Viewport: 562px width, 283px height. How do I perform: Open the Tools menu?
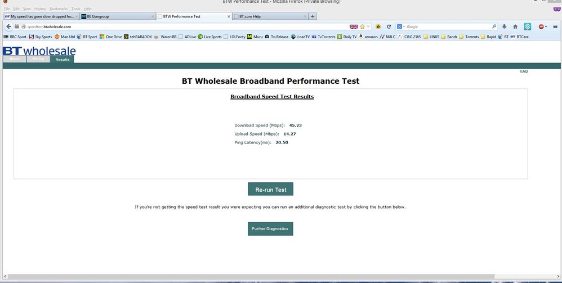click(75, 8)
